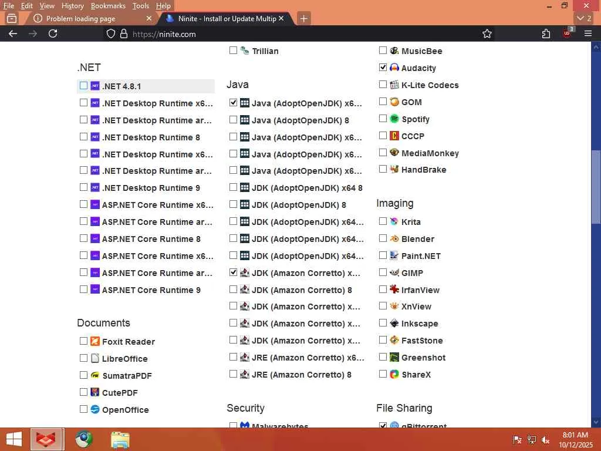Screen dimensions: 601x451
Task: Click the Foxit Reader orange icon
Action: [x=94, y=341]
